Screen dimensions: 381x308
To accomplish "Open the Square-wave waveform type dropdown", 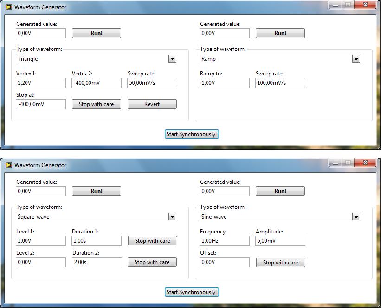I will [x=172, y=217].
